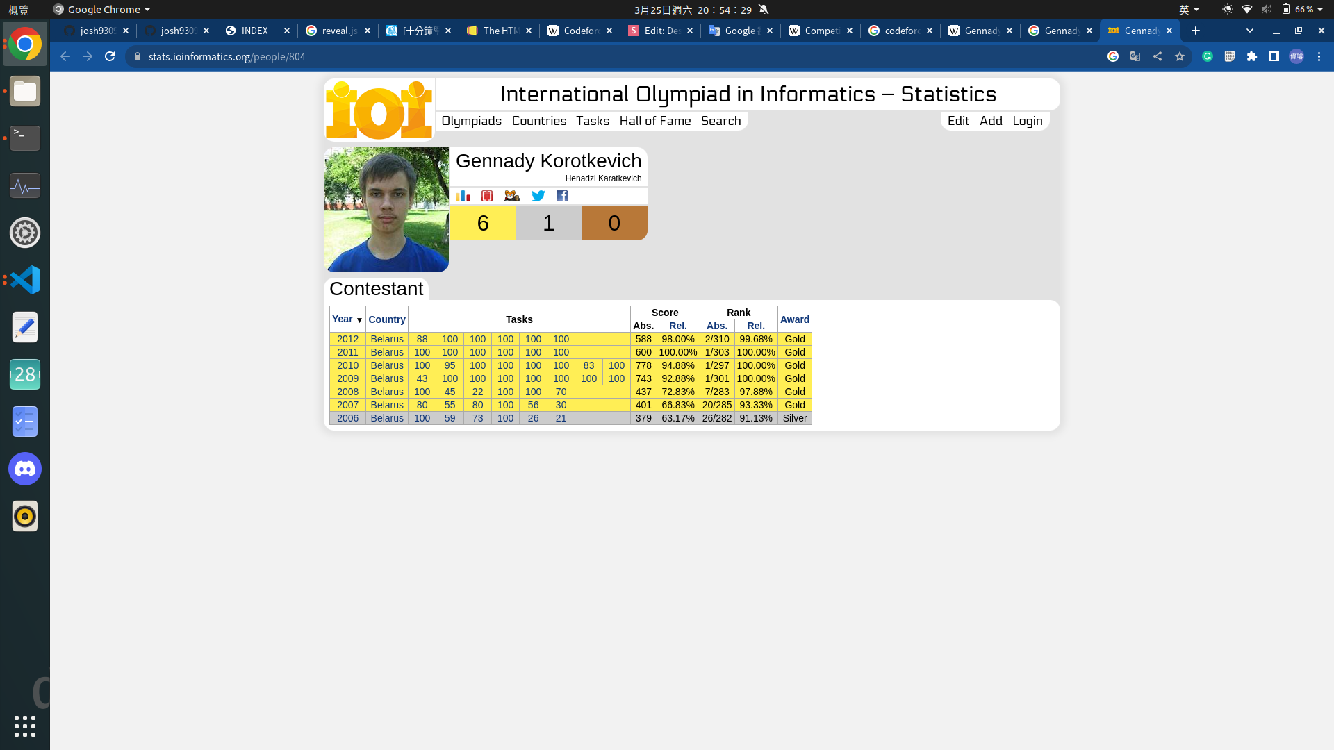The height and width of the screenshot is (750, 1334).
Task: Open the 2012 olympiad year link
Action: click(347, 339)
